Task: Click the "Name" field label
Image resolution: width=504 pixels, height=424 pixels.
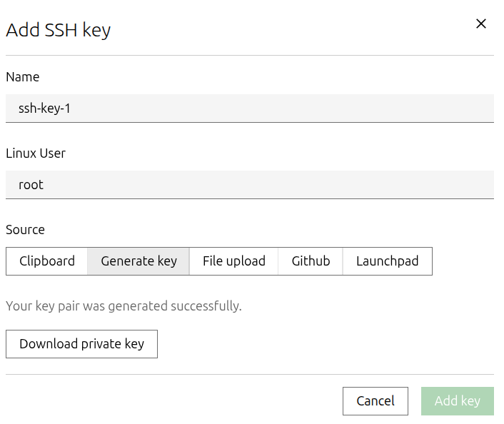Action: (23, 77)
